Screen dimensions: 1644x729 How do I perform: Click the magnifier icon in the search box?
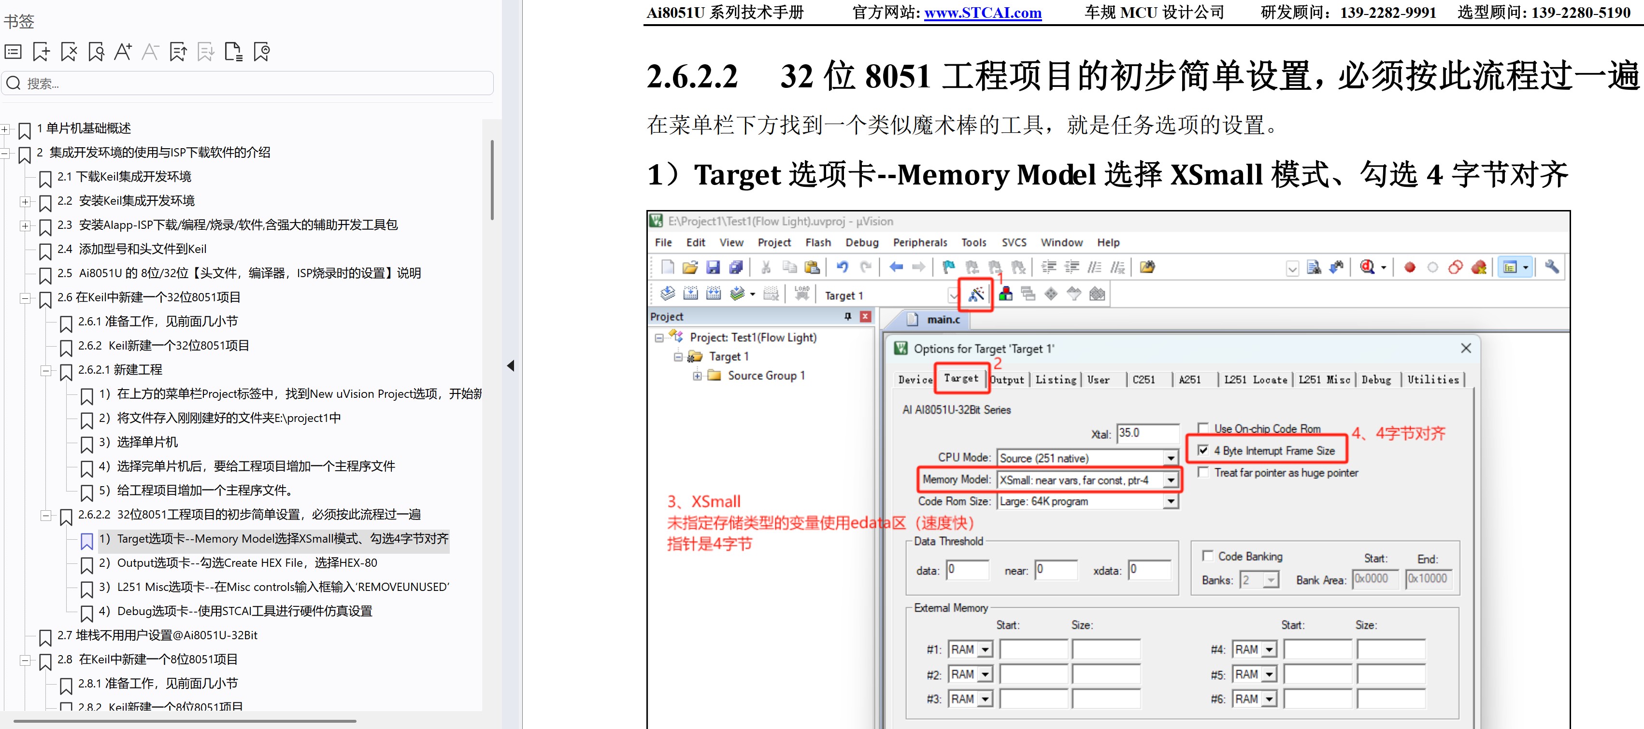point(14,83)
